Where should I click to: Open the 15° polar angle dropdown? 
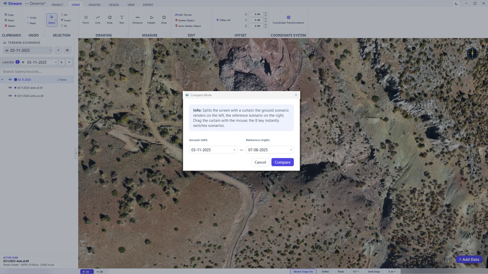point(356,272)
